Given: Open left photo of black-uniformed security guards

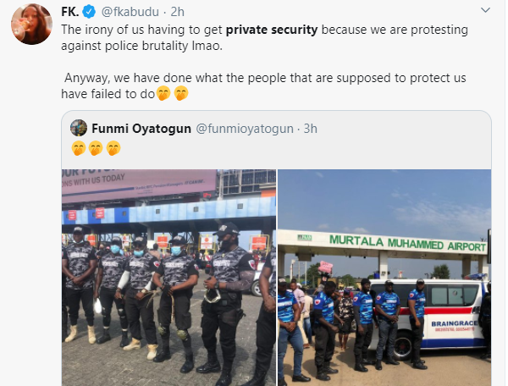Looking at the screenshot, I should tap(168, 276).
